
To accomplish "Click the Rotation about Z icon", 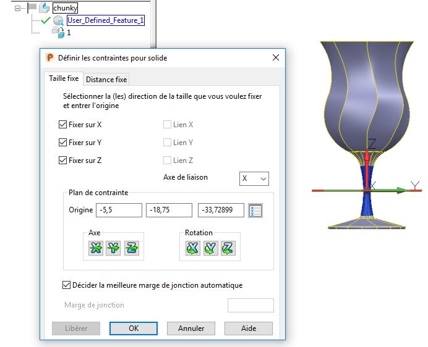I will pos(228,248).
